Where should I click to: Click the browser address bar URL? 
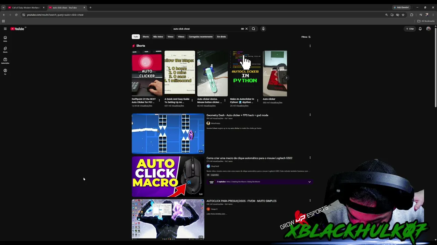tap(55, 15)
